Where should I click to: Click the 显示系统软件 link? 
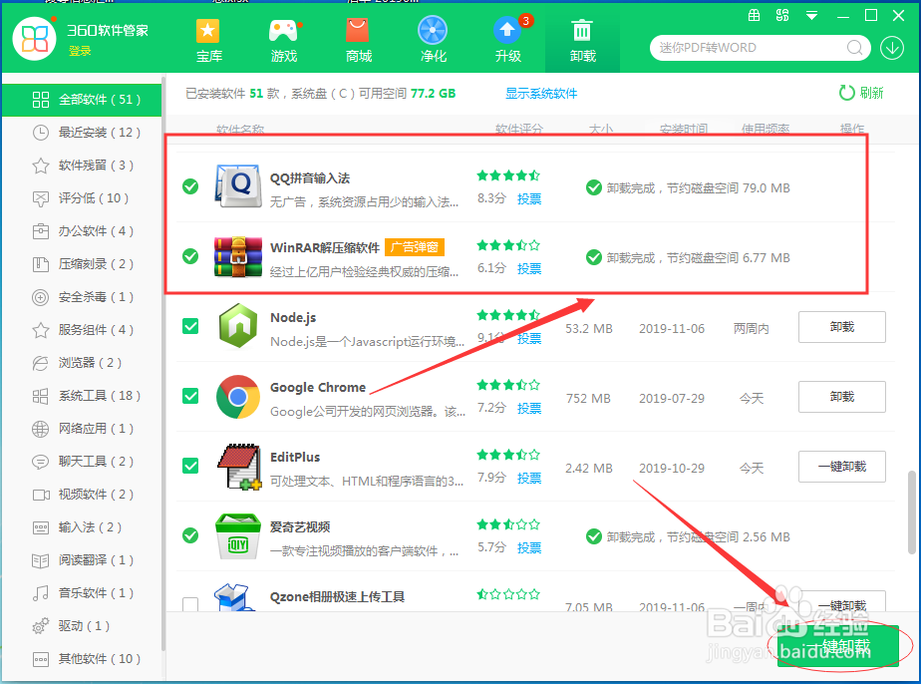[541, 94]
